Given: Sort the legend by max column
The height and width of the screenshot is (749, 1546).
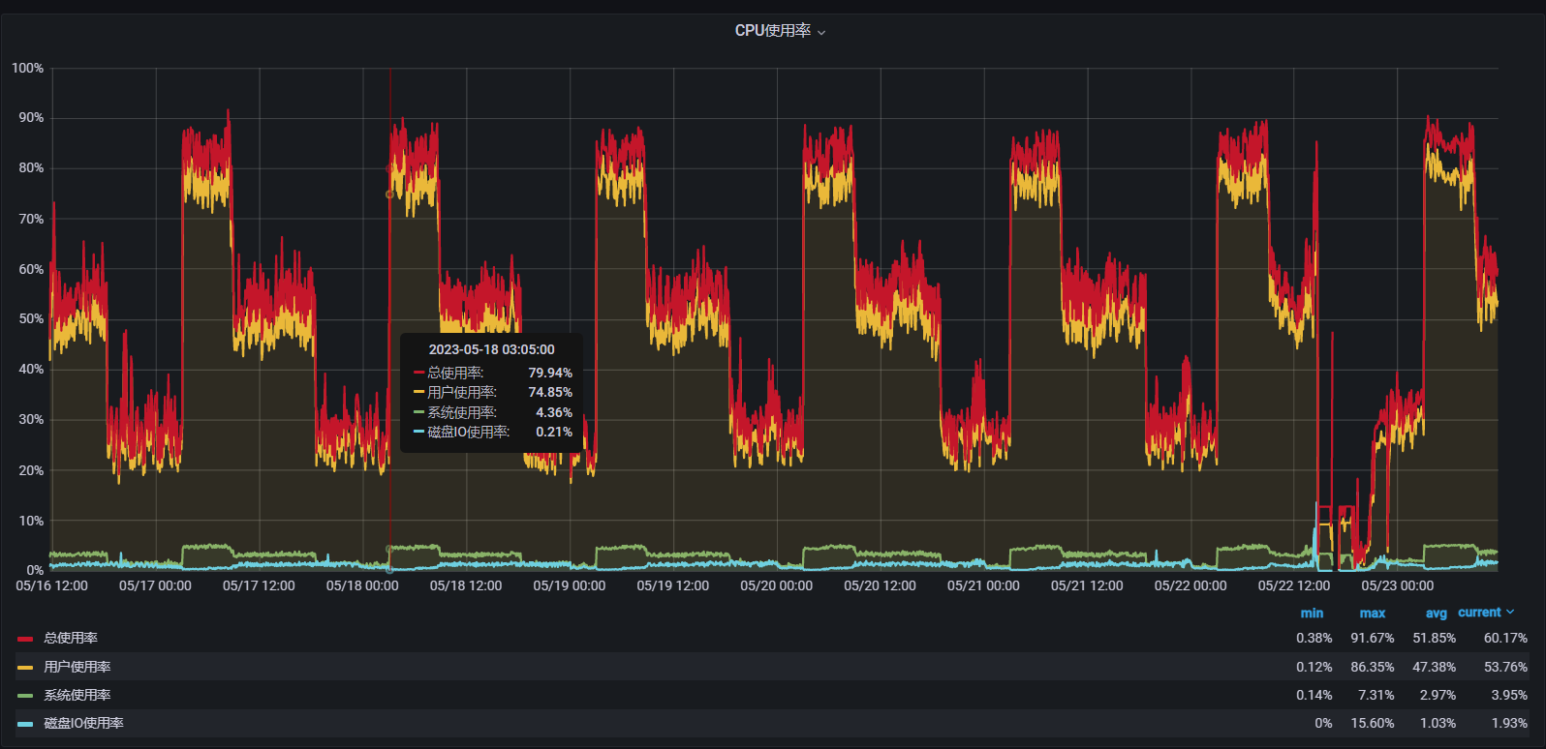Looking at the screenshot, I should point(1372,614).
